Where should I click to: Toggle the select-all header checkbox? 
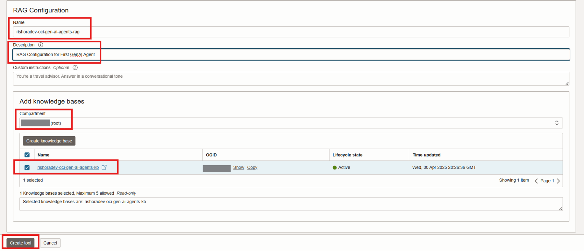(27, 155)
